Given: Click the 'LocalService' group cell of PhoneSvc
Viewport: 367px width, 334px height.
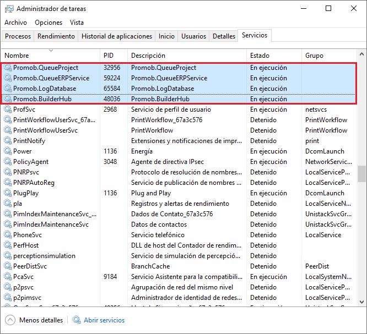Looking at the screenshot, I should 323,235.
